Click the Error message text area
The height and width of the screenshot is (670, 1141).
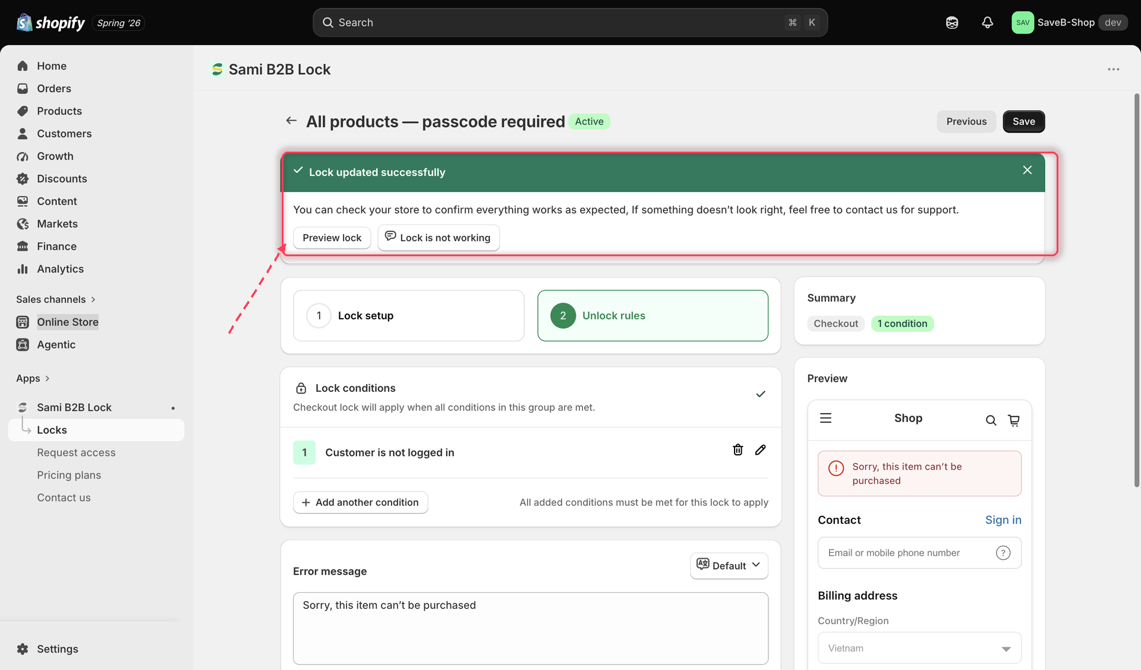[530, 628]
